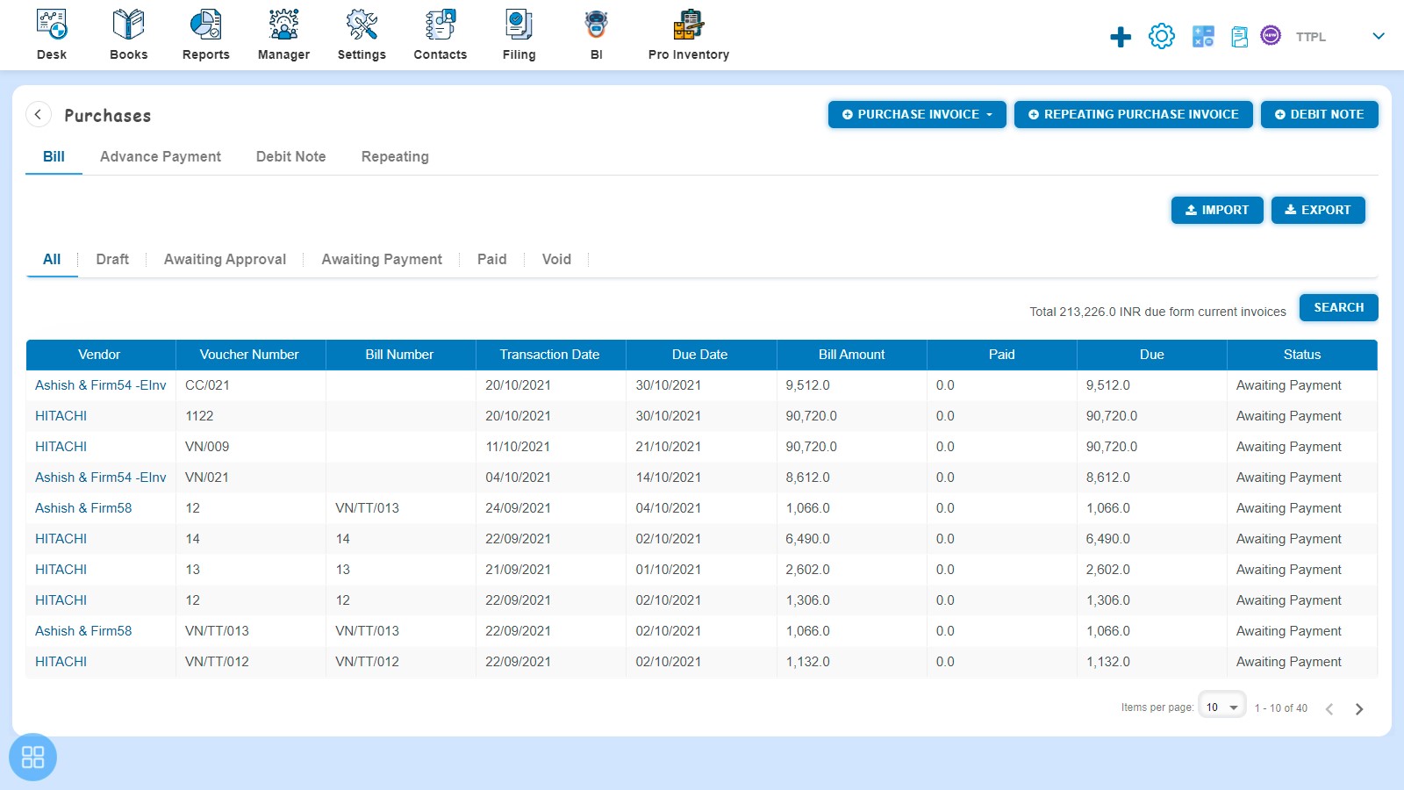
Task: Click the Bill Amount column header
Action: 851,355
